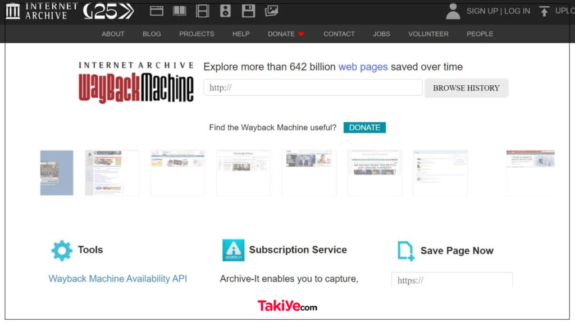
Task: Open the seventh archived page thumbnail
Action: 440,173
